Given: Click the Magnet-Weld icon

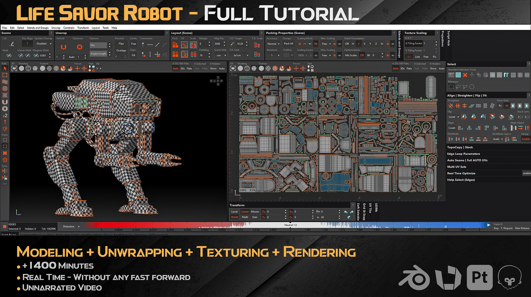Looking at the screenshot, I should coord(36,56).
